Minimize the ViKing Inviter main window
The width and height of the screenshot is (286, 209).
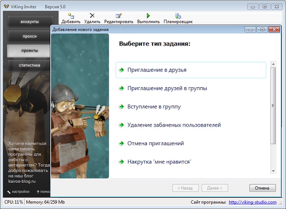click(253, 7)
